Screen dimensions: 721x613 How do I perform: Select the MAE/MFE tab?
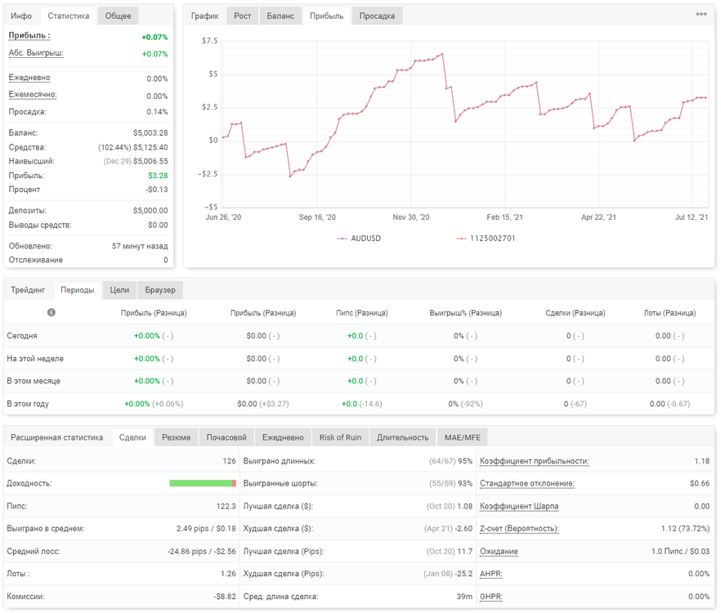pyautogui.click(x=462, y=437)
